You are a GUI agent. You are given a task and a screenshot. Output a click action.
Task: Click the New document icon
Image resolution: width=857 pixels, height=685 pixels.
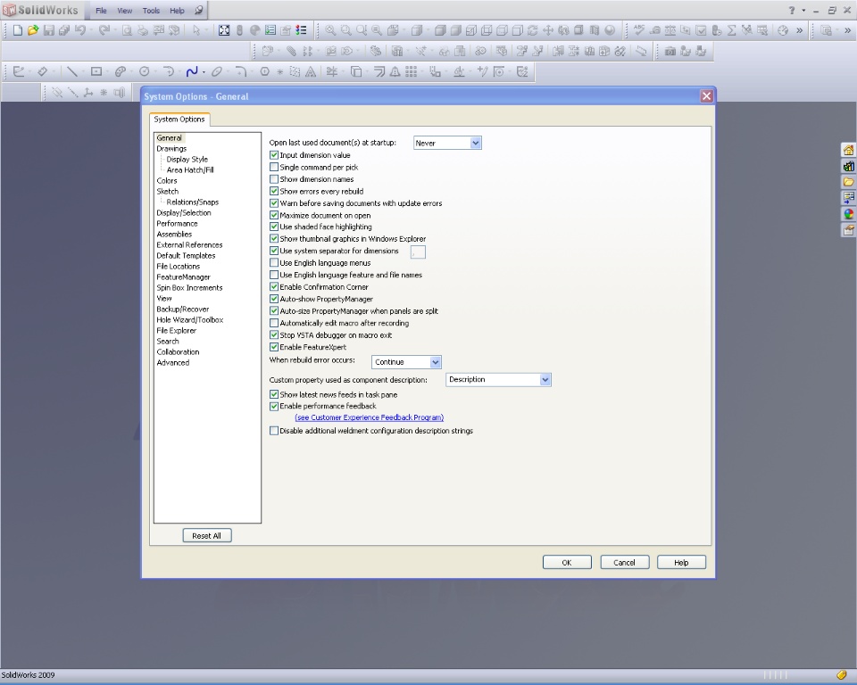point(18,30)
